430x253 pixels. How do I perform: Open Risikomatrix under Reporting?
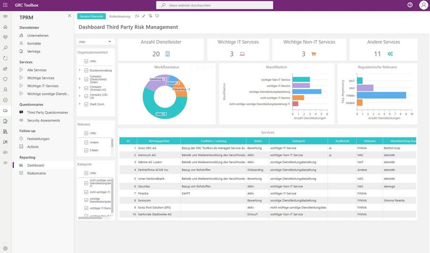pos(38,173)
